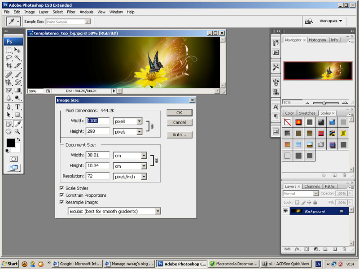Image resolution: width=359 pixels, height=269 pixels.
Task: Click OK in Image Size dialog
Action: tap(179, 113)
